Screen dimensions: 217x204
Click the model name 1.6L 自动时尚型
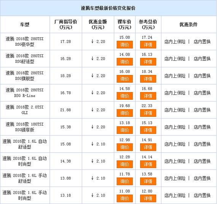click(x=25, y=161)
